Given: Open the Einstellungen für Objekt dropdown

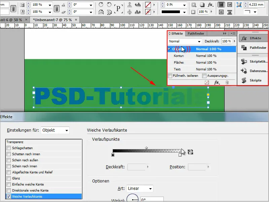Looking at the screenshot, I should click(55, 130).
